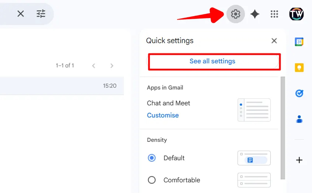The height and width of the screenshot is (193, 312).
Task: Click the Apps in Gmail heading
Action: [x=165, y=88]
